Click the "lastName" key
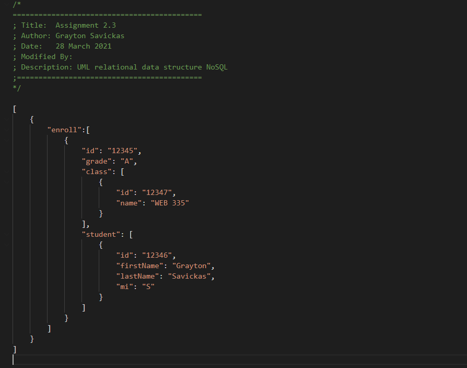The width and height of the screenshot is (467, 368). coord(137,276)
